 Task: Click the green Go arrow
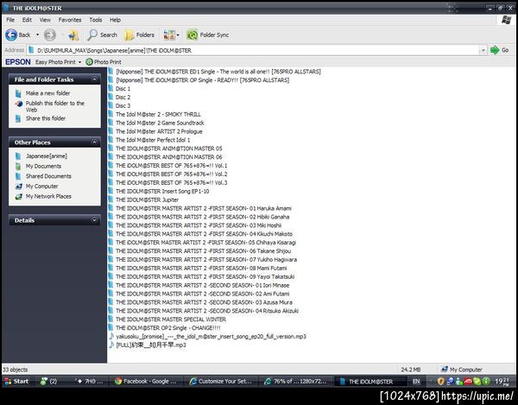(495, 50)
